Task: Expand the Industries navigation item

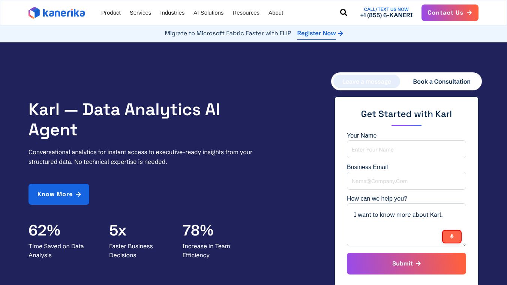Action: 172,13
